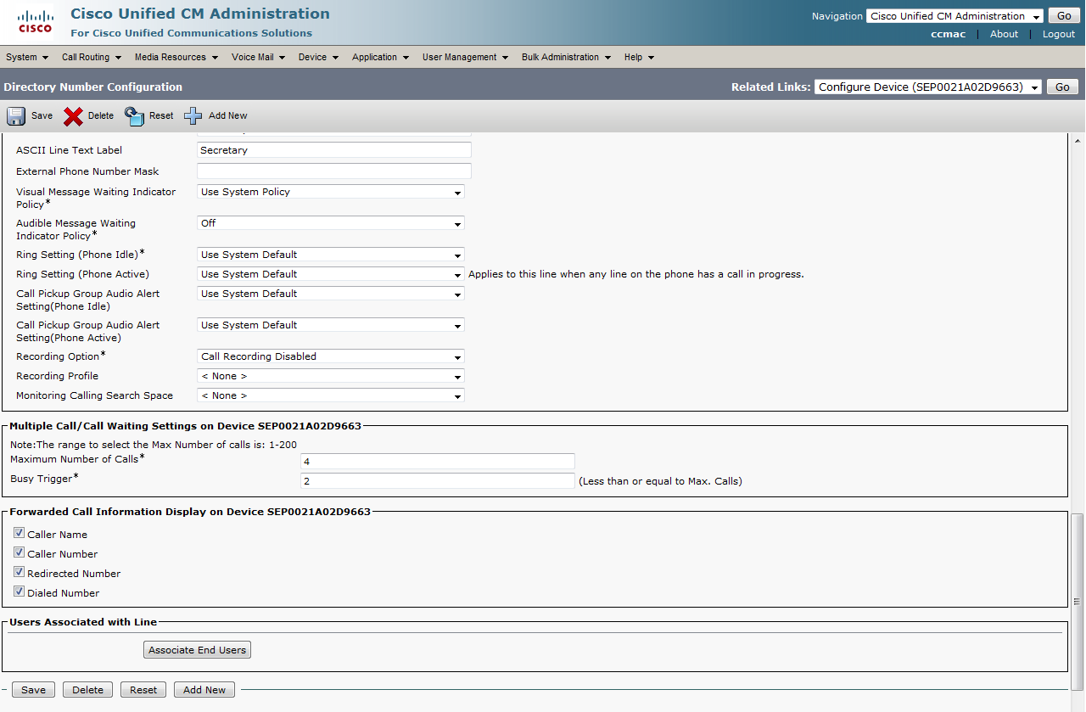Click the Save floppy disk icon
The height and width of the screenshot is (712, 1086).
(16, 116)
